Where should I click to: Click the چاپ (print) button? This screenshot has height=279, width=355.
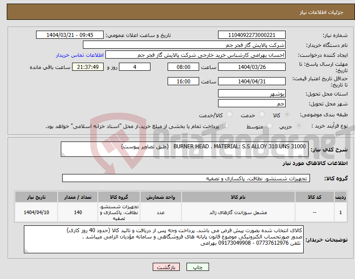(197, 267)
